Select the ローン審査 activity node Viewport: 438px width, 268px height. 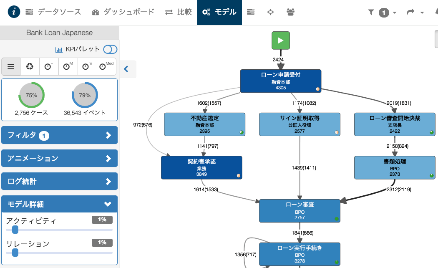(x=300, y=211)
